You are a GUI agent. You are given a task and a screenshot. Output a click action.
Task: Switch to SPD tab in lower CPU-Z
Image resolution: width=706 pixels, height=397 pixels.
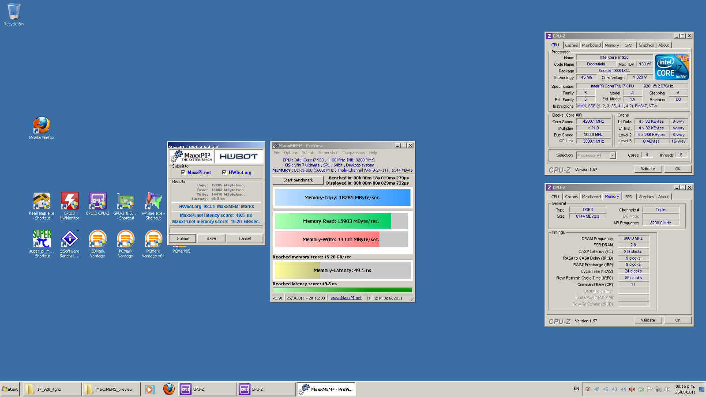[629, 197]
